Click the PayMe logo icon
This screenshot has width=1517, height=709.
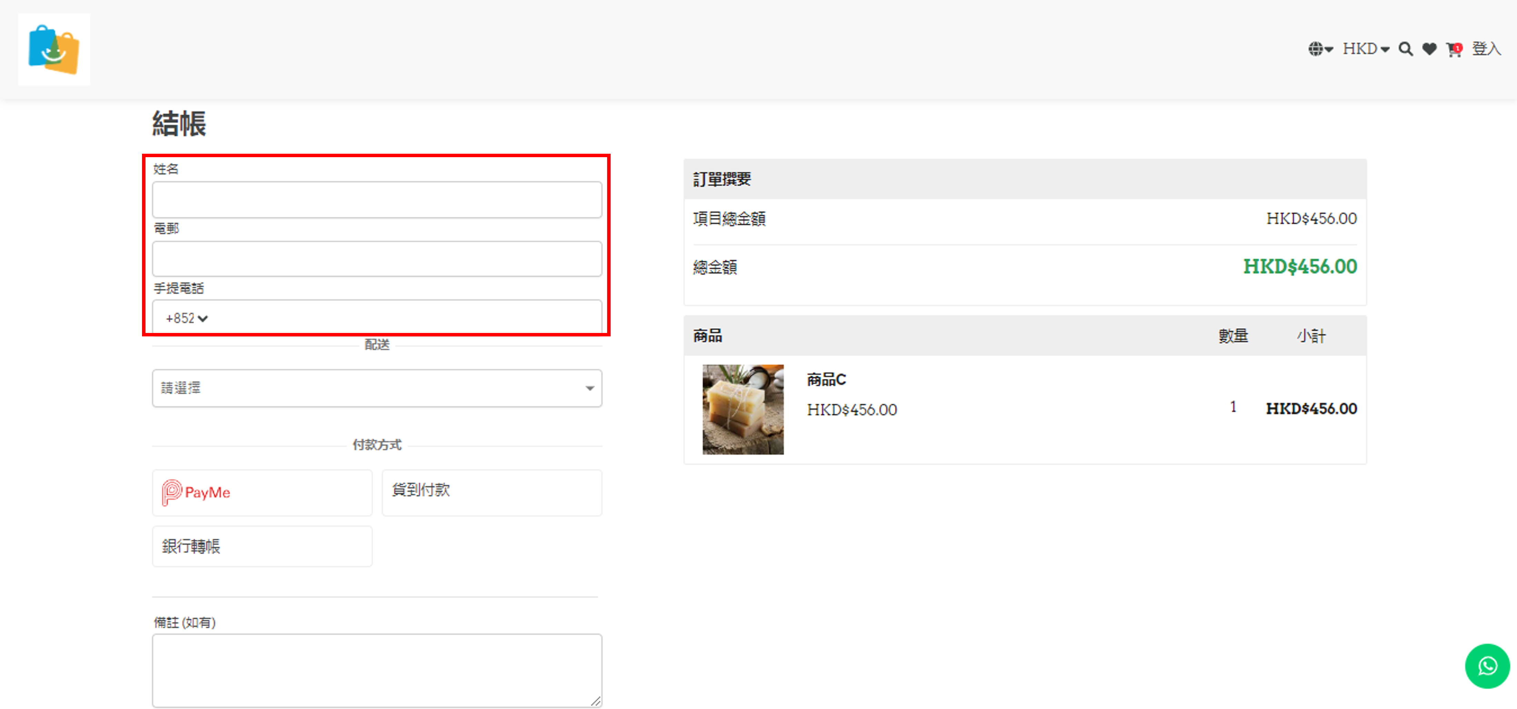(172, 492)
